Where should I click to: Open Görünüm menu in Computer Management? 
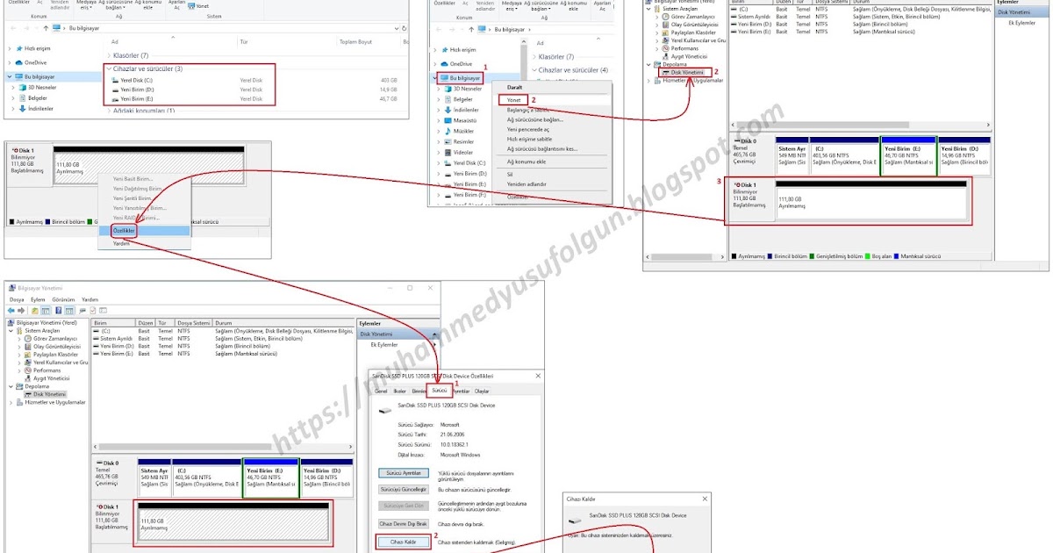pos(62,299)
